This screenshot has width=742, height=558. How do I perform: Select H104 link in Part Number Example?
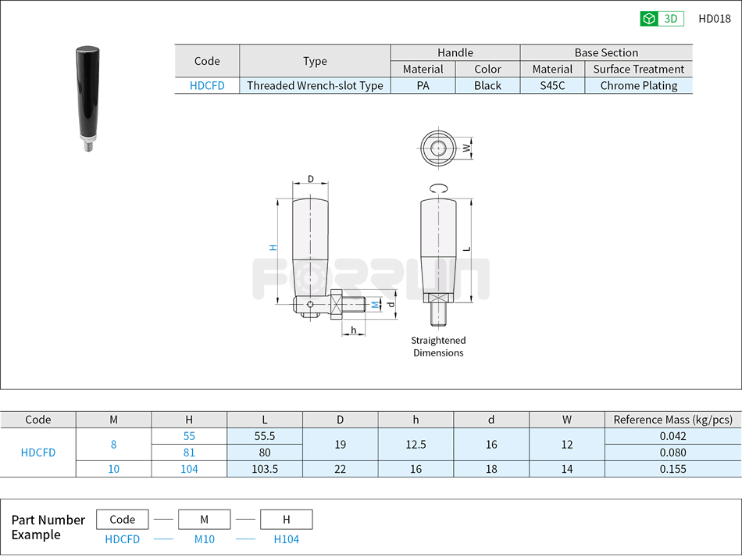(287, 539)
